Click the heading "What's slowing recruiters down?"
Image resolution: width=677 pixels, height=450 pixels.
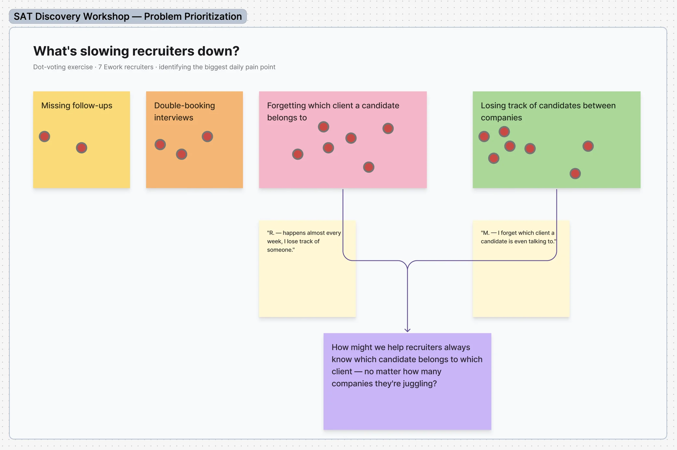(136, 51)
